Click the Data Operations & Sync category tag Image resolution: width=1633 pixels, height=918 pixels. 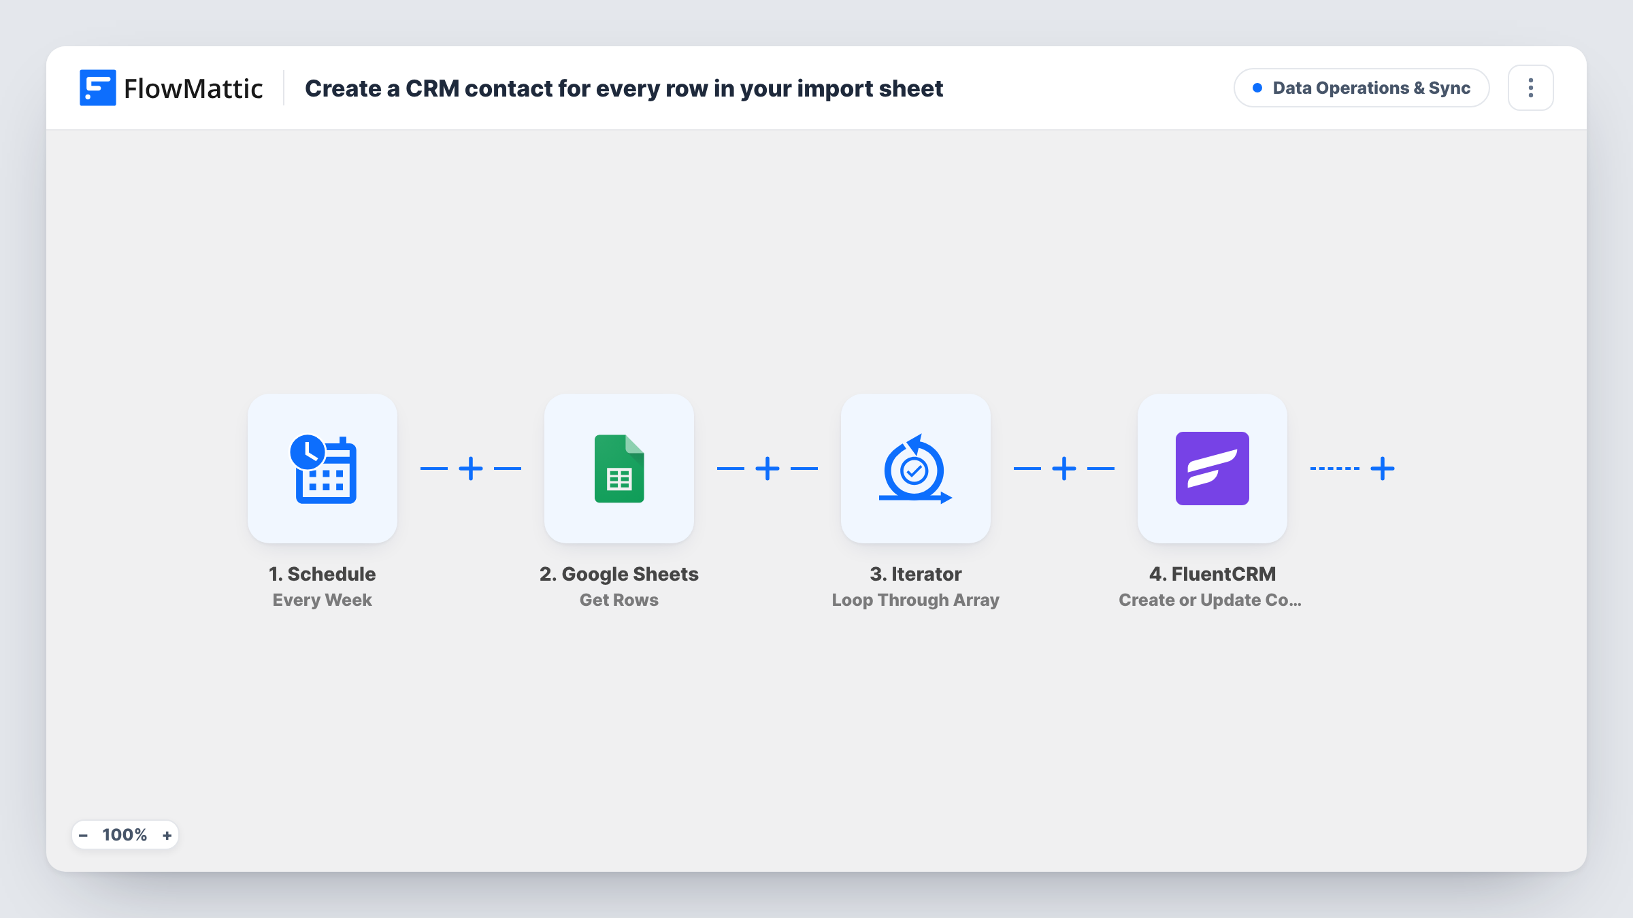[1362, 88]
